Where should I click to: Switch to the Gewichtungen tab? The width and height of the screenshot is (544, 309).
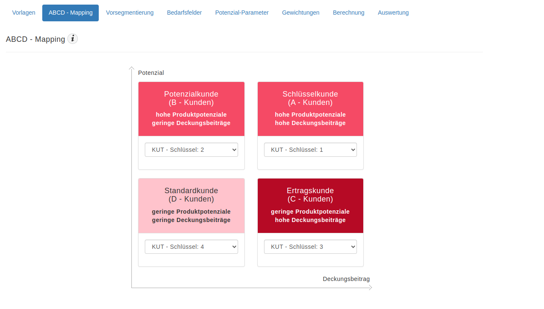[300, 13]
